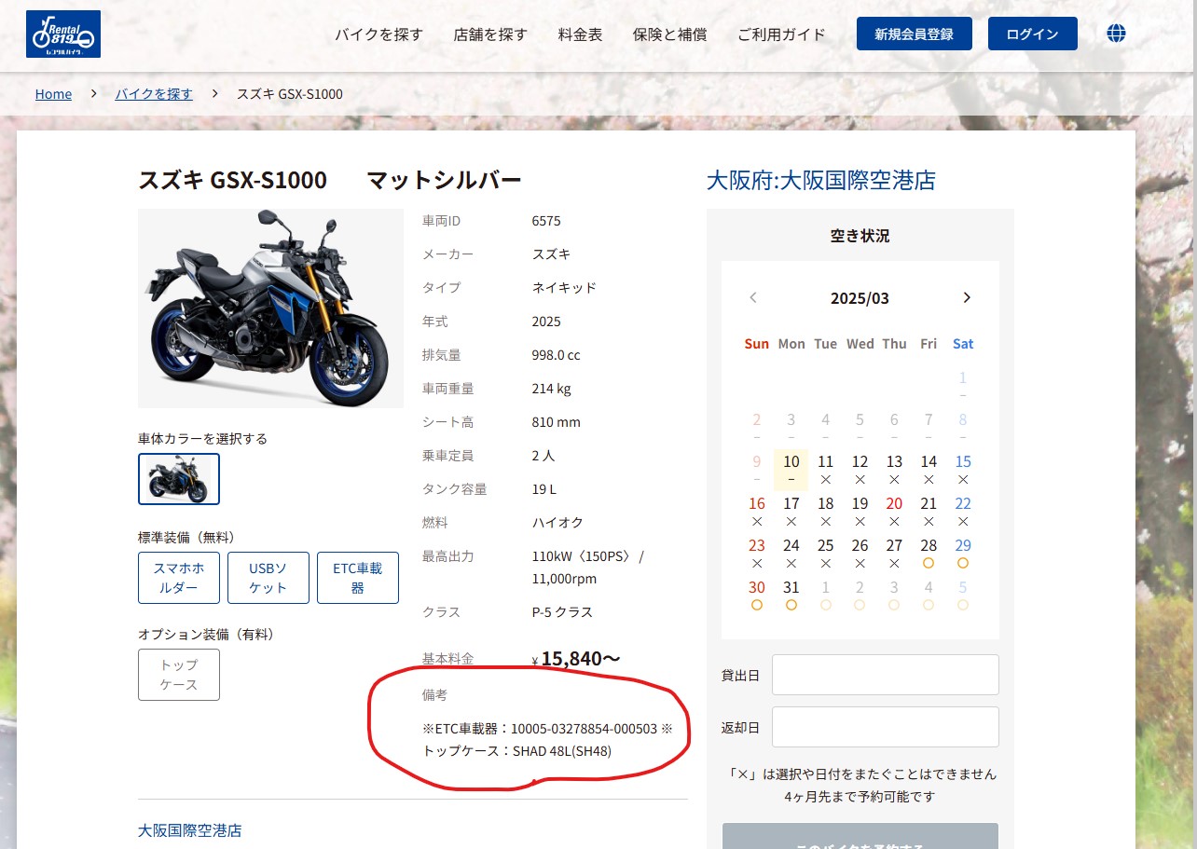Select March 20 holiday date
This screenshot has height=849, width=1197.
pyautogui.click(x=894, y=512)
